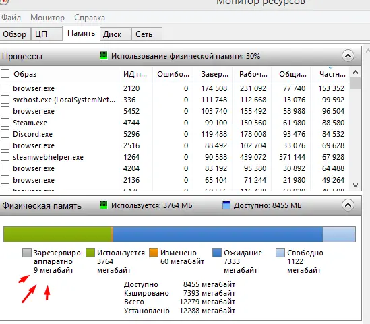This screenshot has width=370, height=324.
Task: Click the Используется: 3764 МБ header text
Action: click(x=152, y=205)
